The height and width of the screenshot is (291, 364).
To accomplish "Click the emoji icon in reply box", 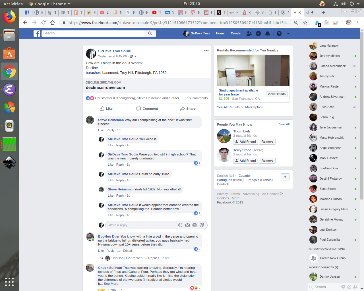I will click(x=180, y=225).
